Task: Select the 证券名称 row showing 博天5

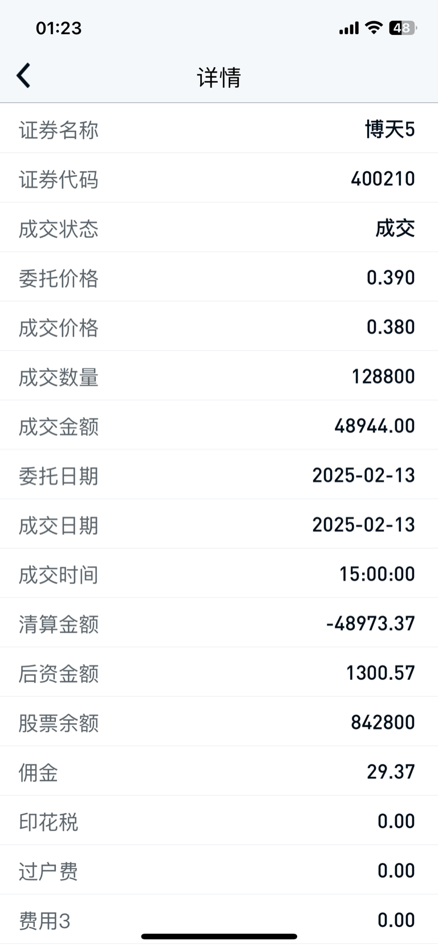Action: coord(219,129)
